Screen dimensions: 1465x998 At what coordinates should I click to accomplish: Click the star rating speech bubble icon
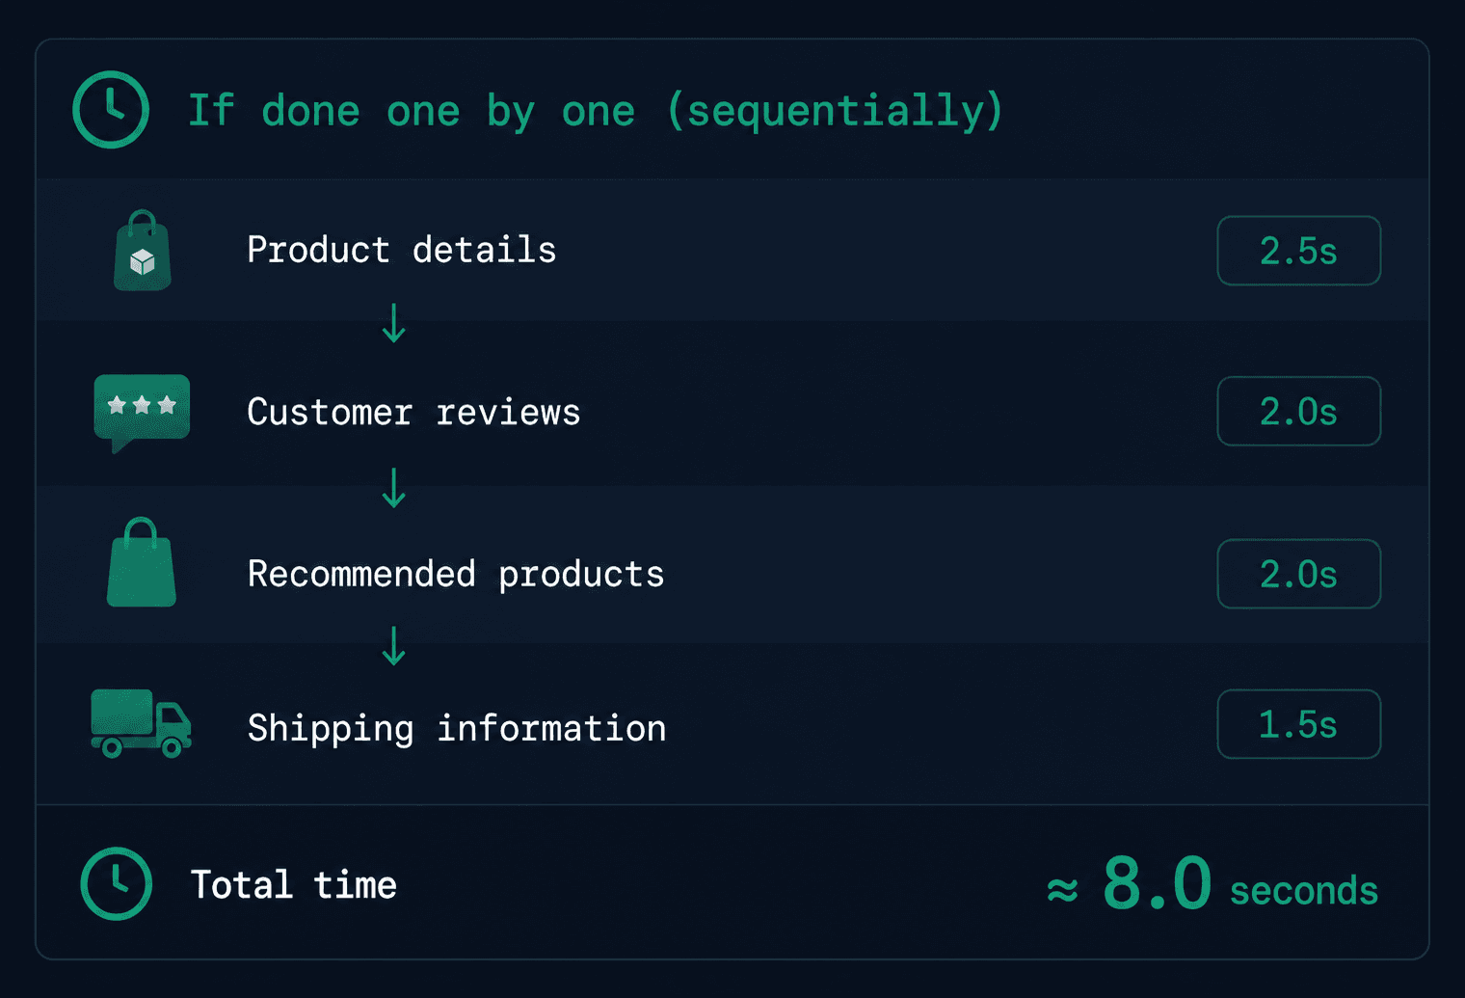point(142,413)
